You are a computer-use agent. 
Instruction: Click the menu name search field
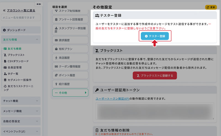(x=21, y=18)
